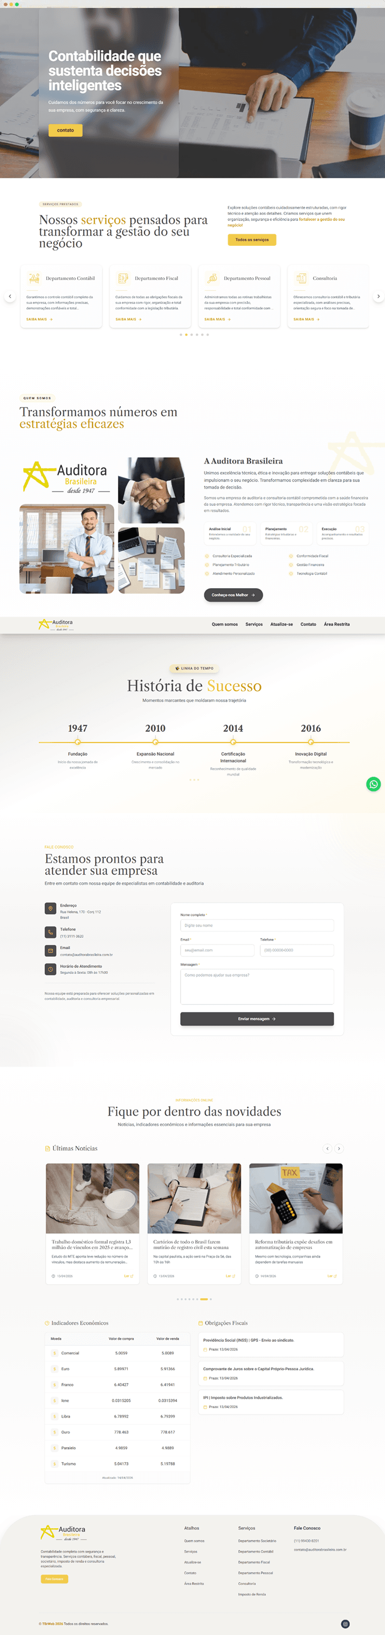Screen dimensions: 385x1635
Task: Open Área Restrita in the navigation bar
Action: tap(336, 625)
